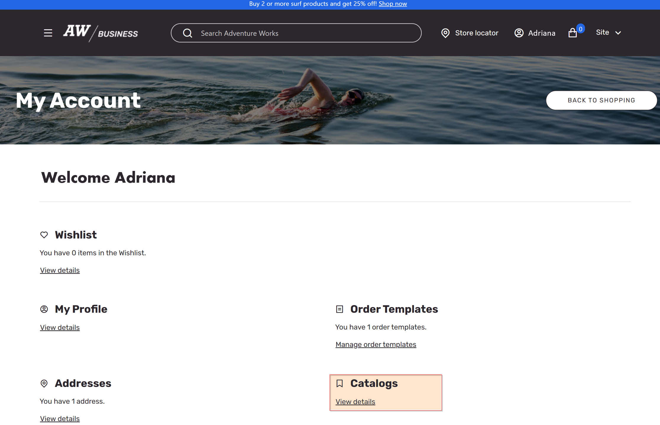Click Manage order templates link
Viewport: 660px width, 425px height.
[376, 344]
